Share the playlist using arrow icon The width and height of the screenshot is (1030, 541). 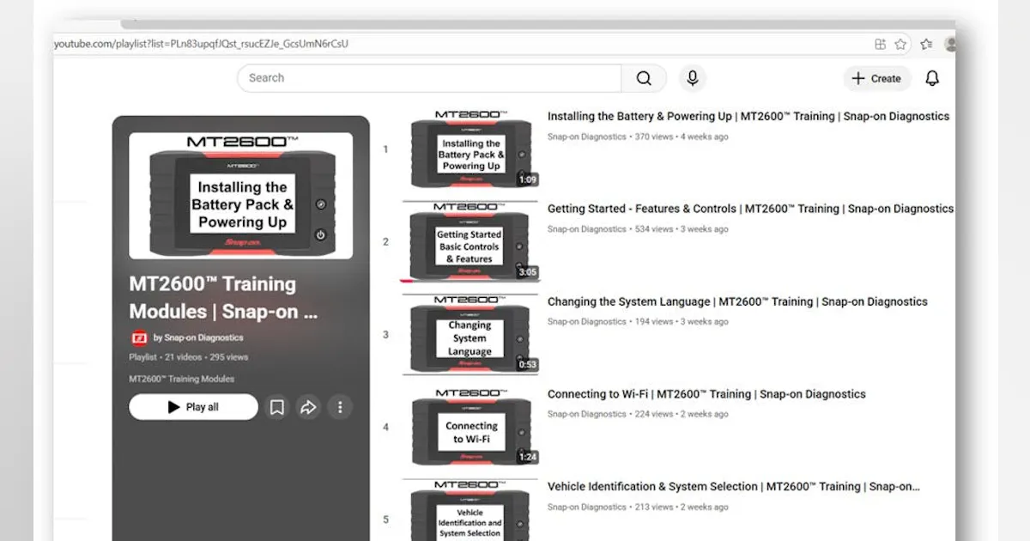308,407
